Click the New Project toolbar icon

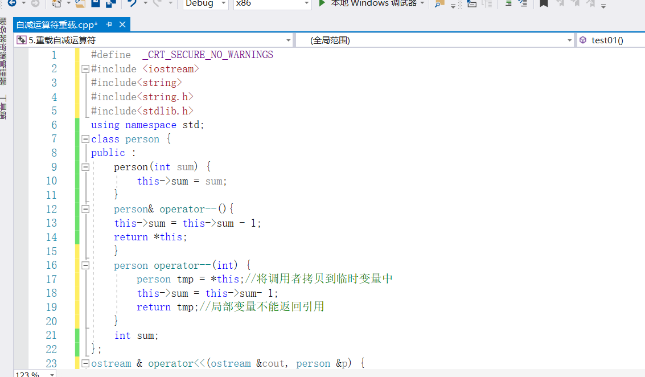point(57,3)
